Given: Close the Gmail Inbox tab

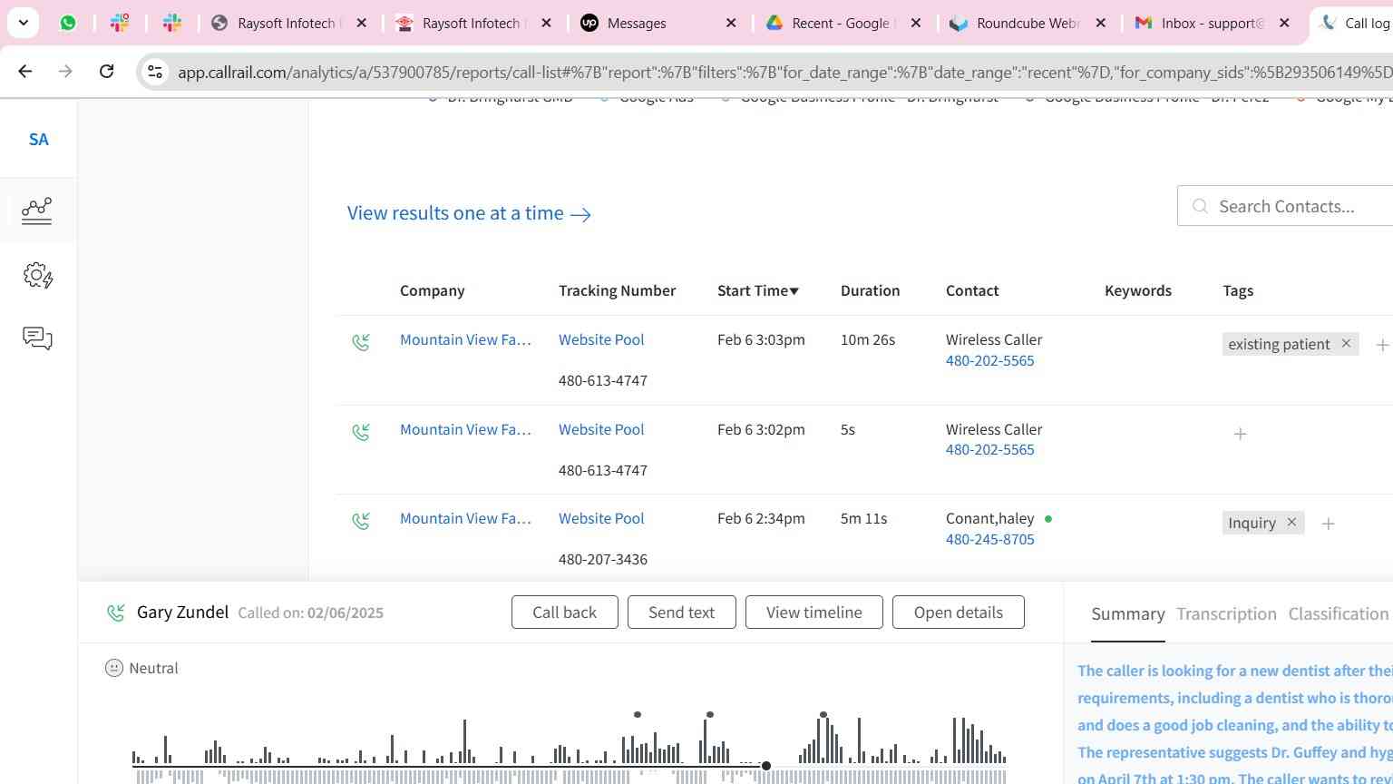Looking at the screenshot, I should 1284,23.
